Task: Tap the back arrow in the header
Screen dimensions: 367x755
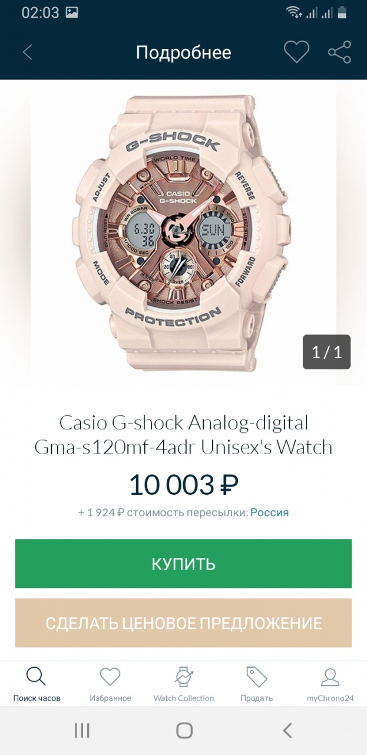Action: point(27,52)
